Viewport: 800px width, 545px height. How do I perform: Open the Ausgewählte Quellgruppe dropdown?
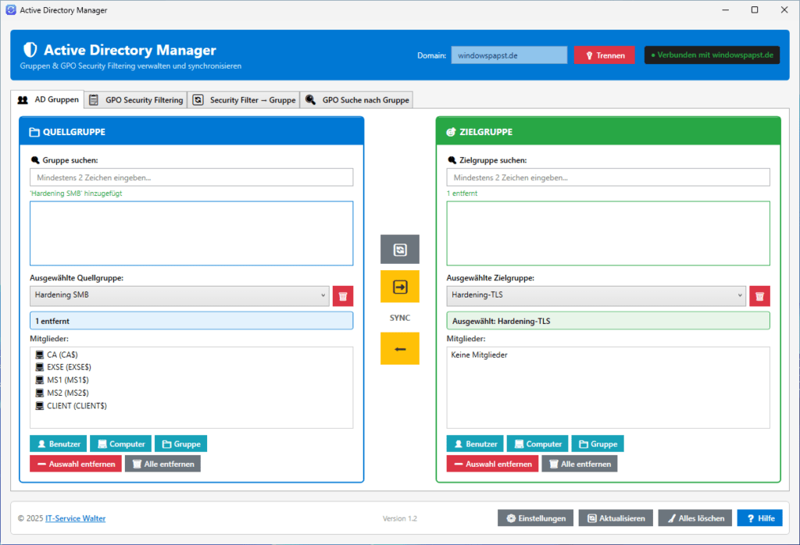point(323,295)
